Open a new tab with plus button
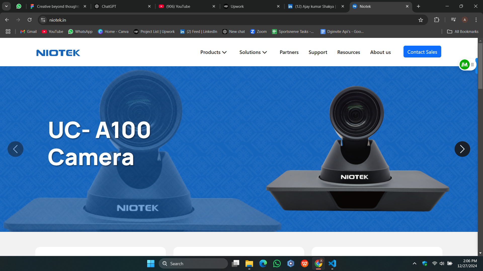Image resolution: width=483 pixels, height=271 pixels. [418, 6]
